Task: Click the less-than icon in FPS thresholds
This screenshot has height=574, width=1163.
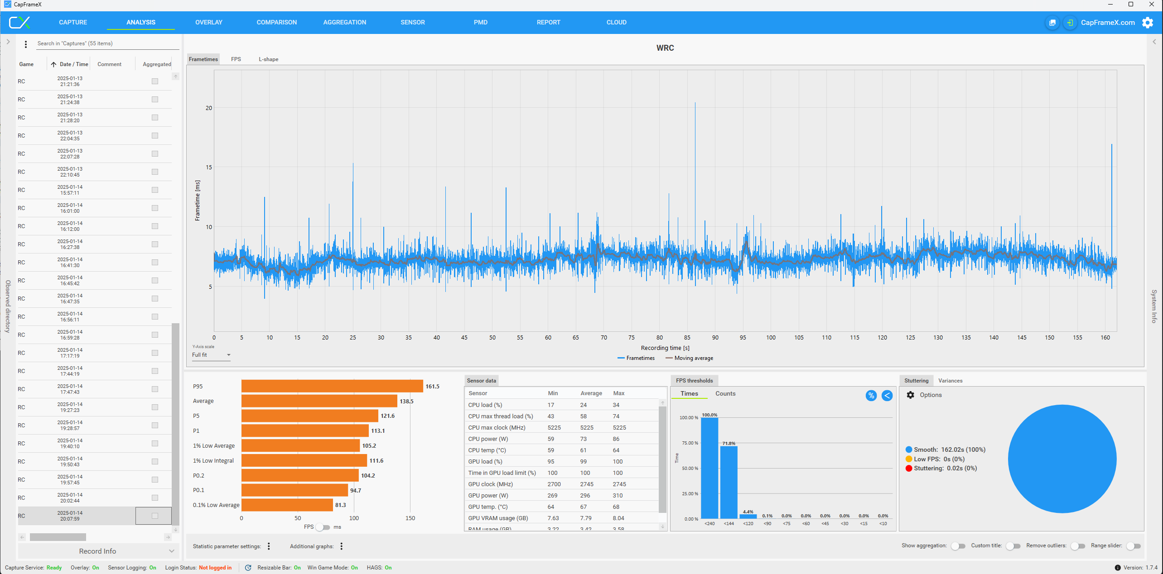Action: (x=887, y=395)
